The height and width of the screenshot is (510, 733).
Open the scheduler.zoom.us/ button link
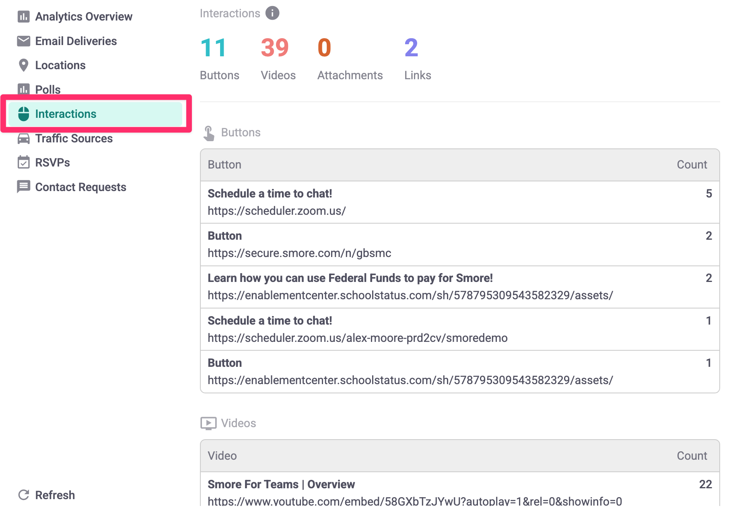tap(276, 211)
